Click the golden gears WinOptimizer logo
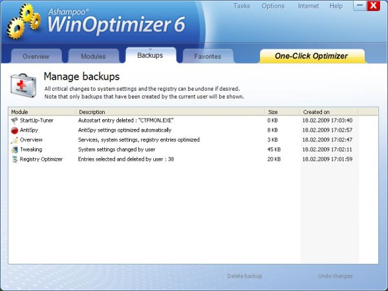This screenshot has height=291, width=388. (24, 21)
